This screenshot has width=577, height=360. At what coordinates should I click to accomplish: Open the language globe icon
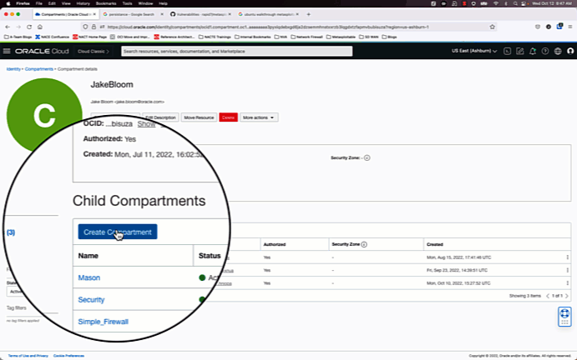(558, 51)
